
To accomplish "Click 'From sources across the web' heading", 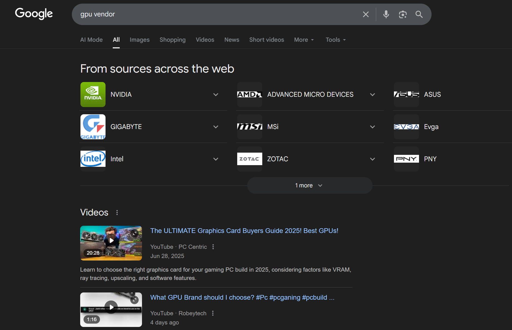I will pyautogui.click(x=157, y=69).
